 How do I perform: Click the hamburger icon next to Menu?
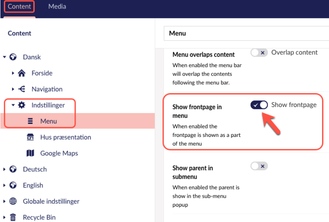pyautogui.click(x=30, y=121)
